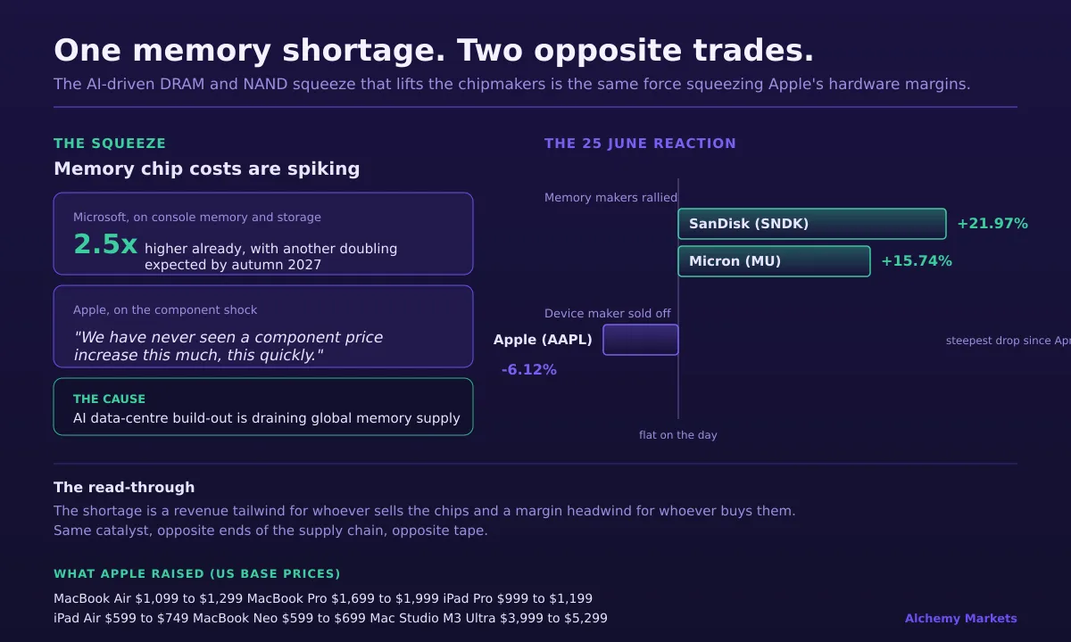Image resolution: width=1071 pixels, height=642 pixels.
Task: Click THE 25 JUNE REACTION heading
Action: [640, 144]
